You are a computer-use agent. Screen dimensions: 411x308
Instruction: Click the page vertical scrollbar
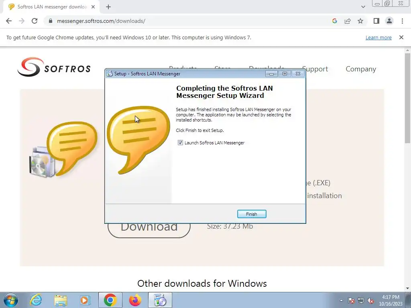pyautogui.click(x=407, y=98)
